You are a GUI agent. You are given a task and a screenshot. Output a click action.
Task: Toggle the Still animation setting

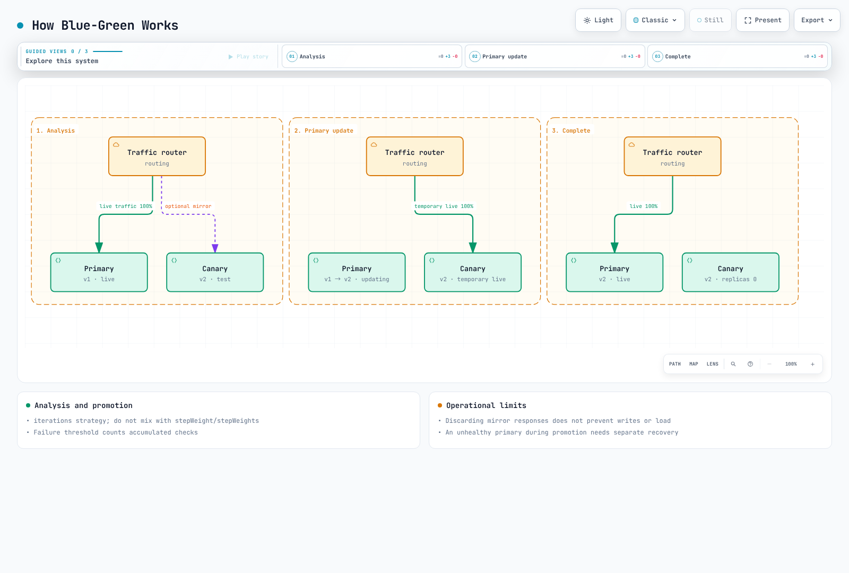(x=711, y=20)
